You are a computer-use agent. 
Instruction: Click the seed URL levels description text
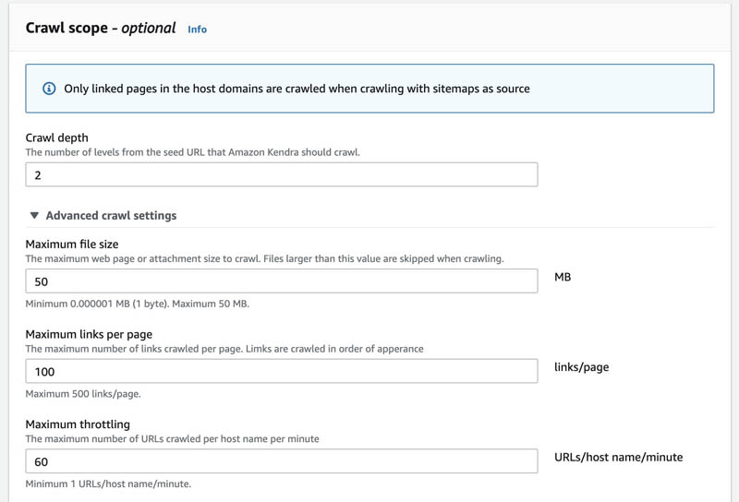(x=193, y=152)
